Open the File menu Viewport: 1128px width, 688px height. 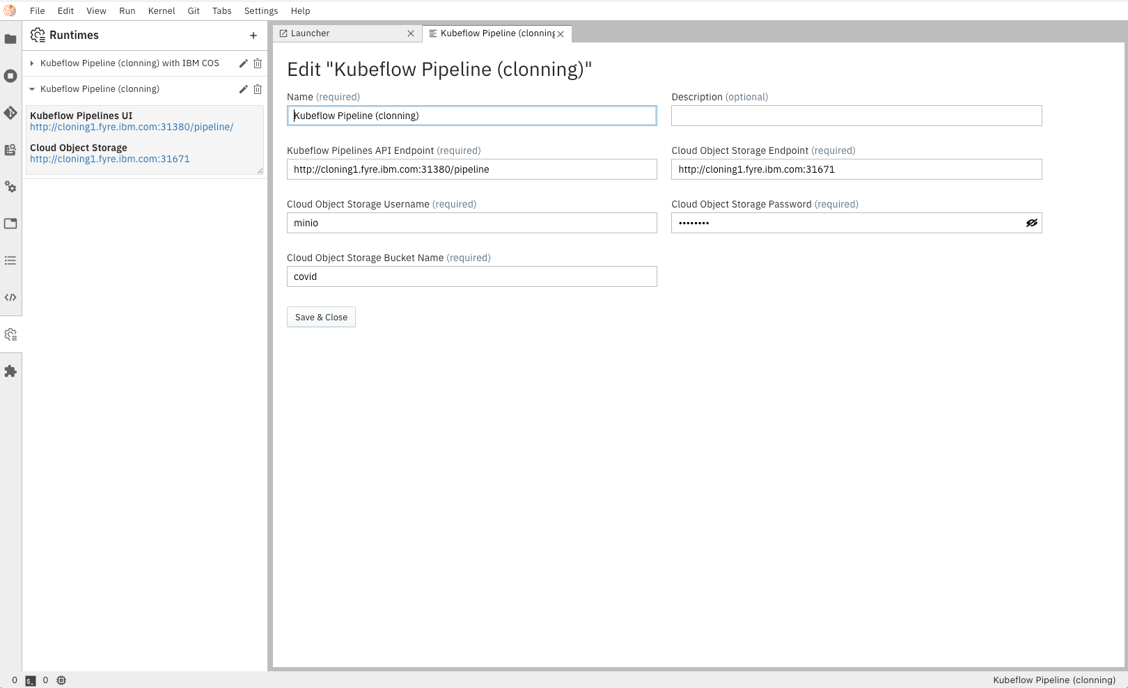click(38, 11)
